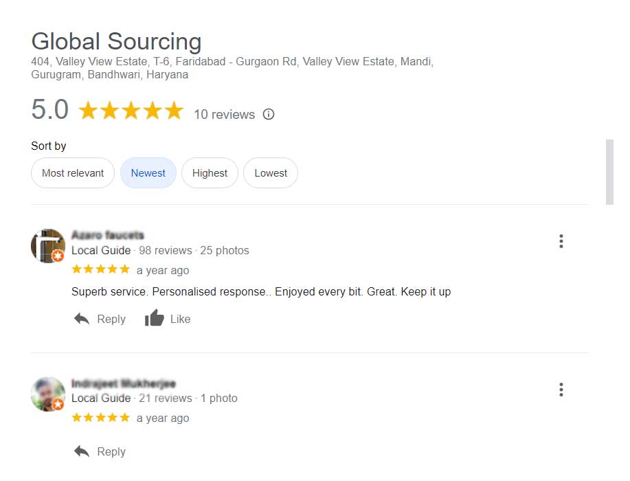Click the first reviewer's name

point(108,235)
